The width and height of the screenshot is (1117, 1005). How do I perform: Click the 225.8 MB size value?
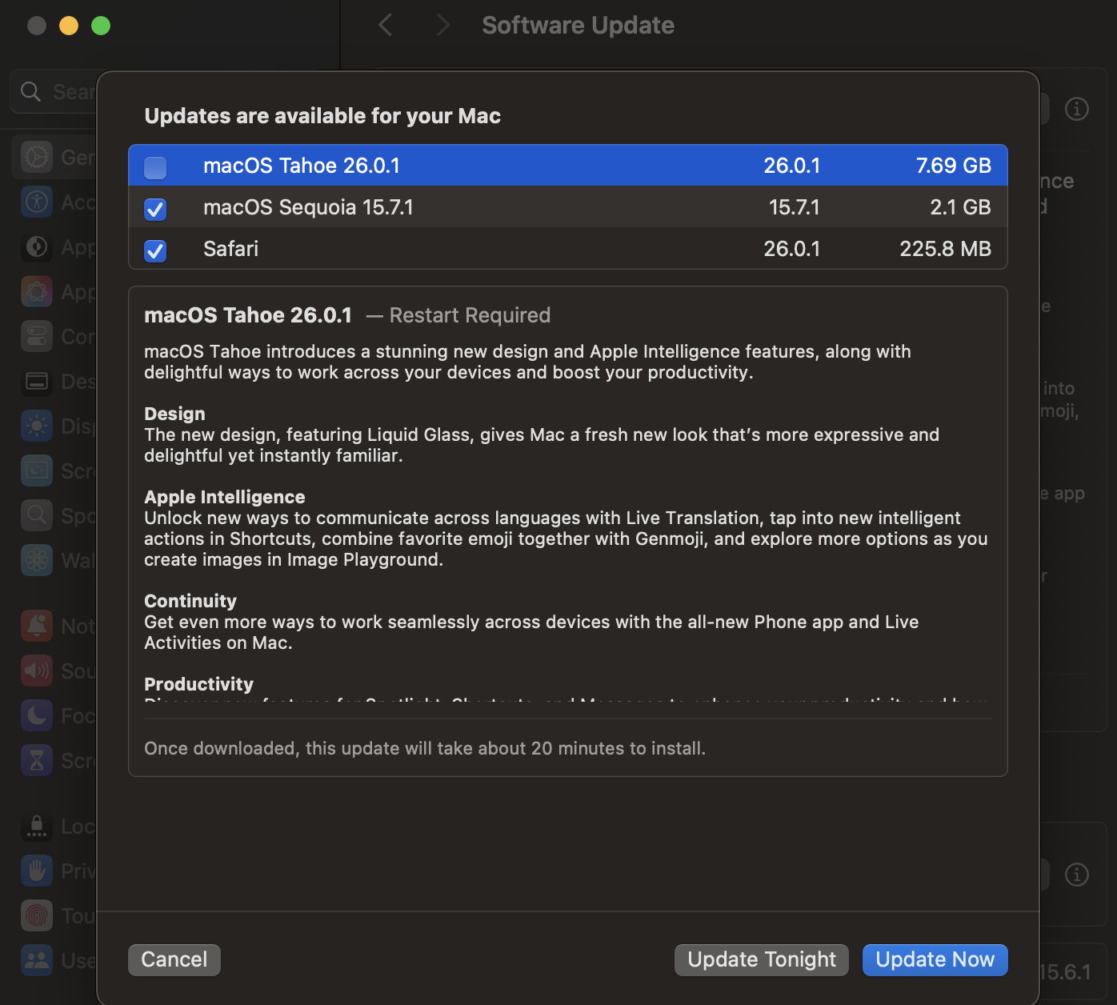coord(945,249)
